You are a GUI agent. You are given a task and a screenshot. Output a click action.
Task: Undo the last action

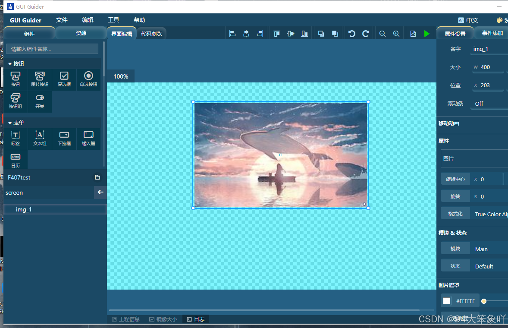click(x=352, y=34)
